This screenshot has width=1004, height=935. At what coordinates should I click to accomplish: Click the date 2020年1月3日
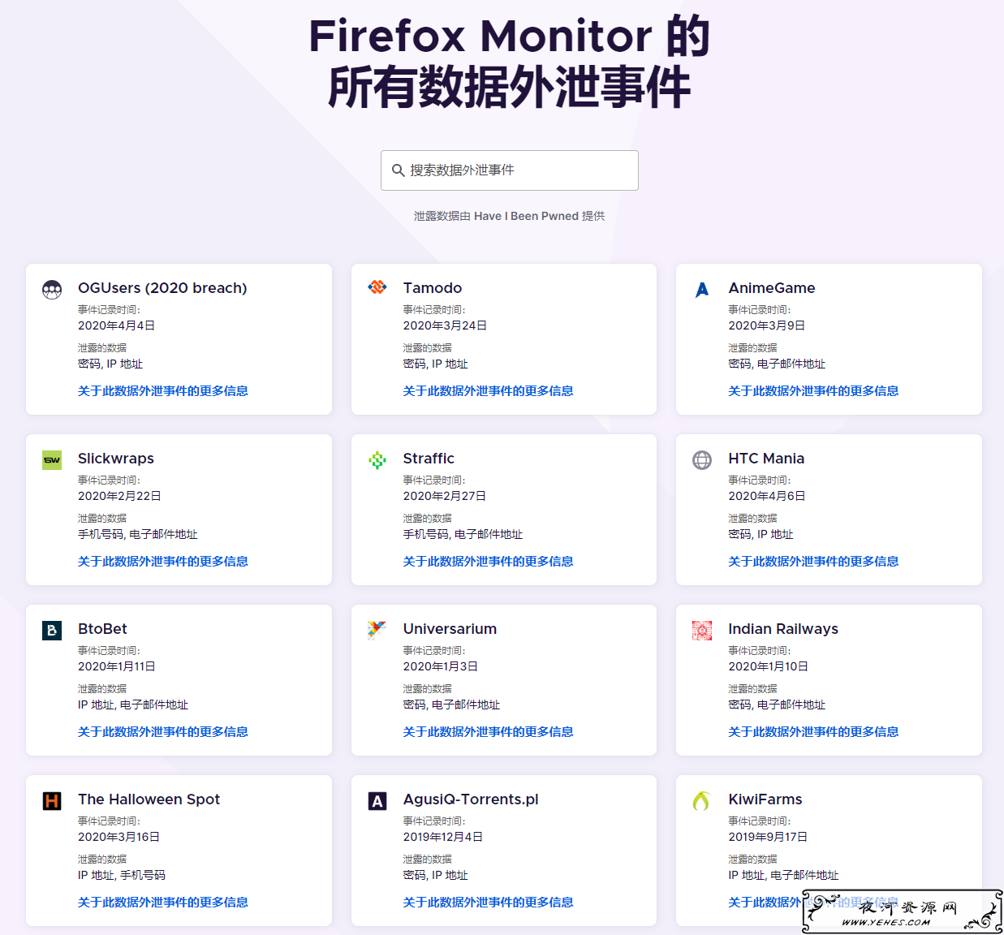tap(441, 666)
